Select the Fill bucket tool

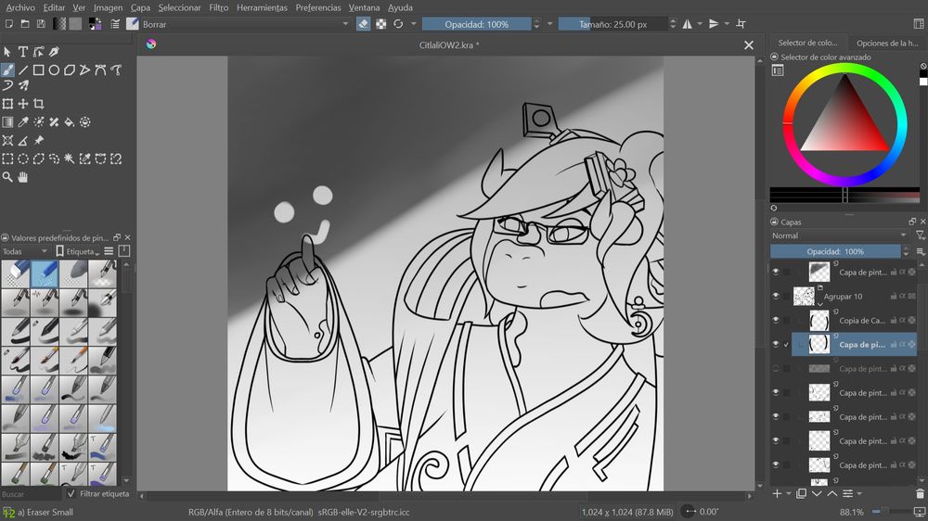pos(70,122)
